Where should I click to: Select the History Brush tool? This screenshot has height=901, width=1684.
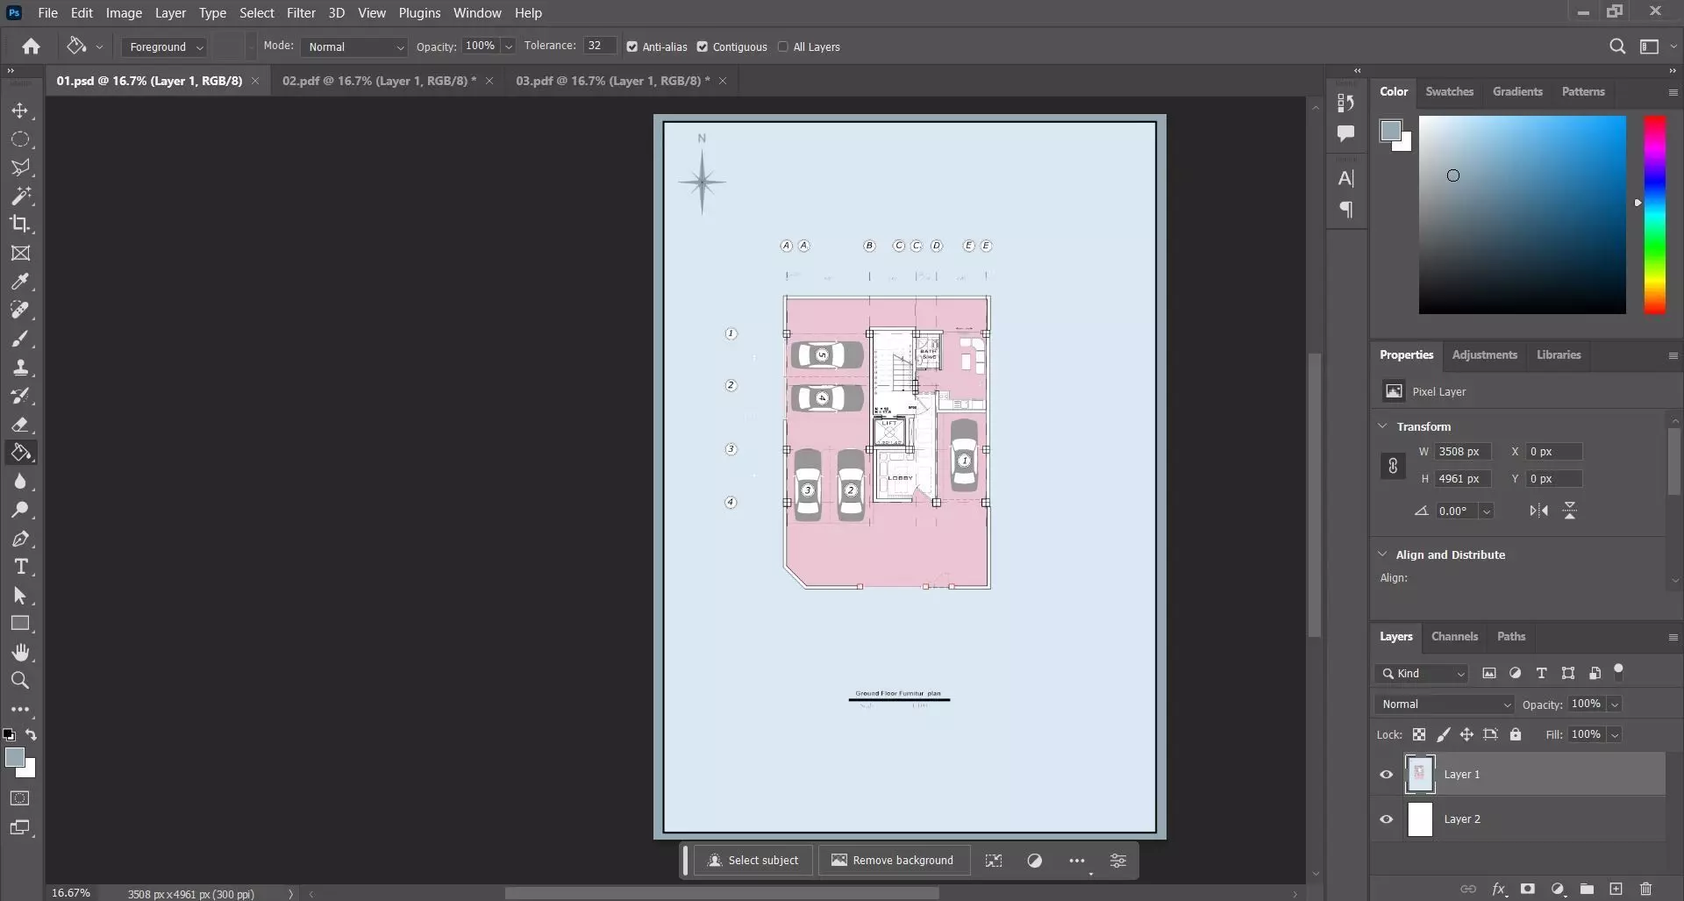20,396
